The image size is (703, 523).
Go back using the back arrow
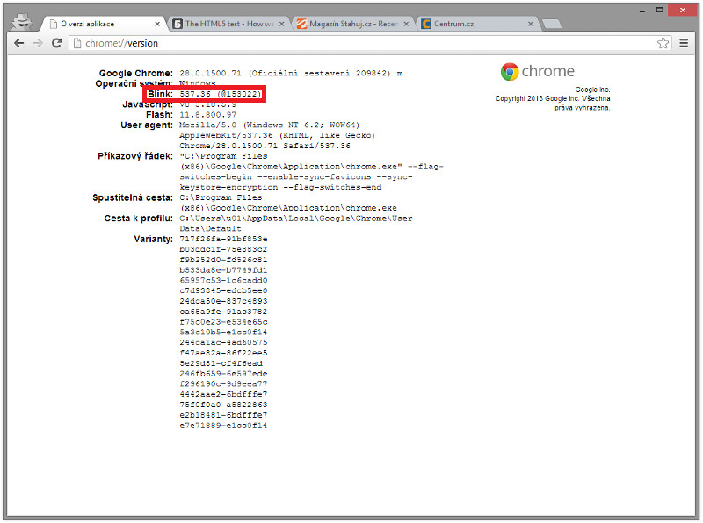coord(18,43)
